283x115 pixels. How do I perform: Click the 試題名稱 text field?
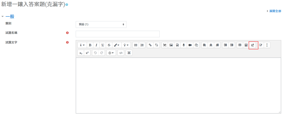click(x=118, y=34)
